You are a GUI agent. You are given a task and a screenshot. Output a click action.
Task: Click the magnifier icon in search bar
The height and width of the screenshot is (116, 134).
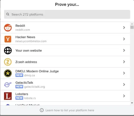pyautogui.click(x=8, y=14)
